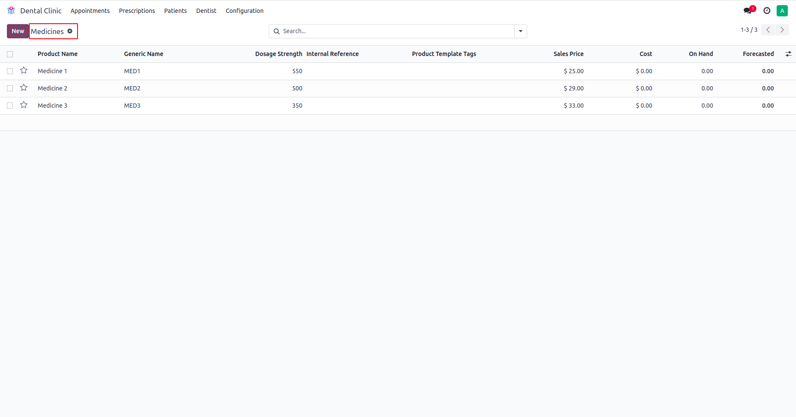The height and width of the screenshot is (417, 796).
Task: Open the Dentist menu
Action: point(206,11)
